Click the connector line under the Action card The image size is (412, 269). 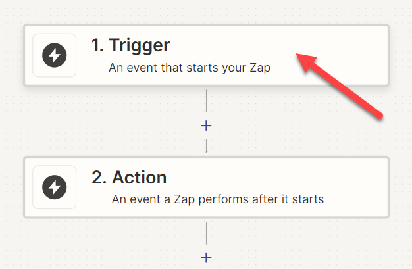(x=206, y=233)
